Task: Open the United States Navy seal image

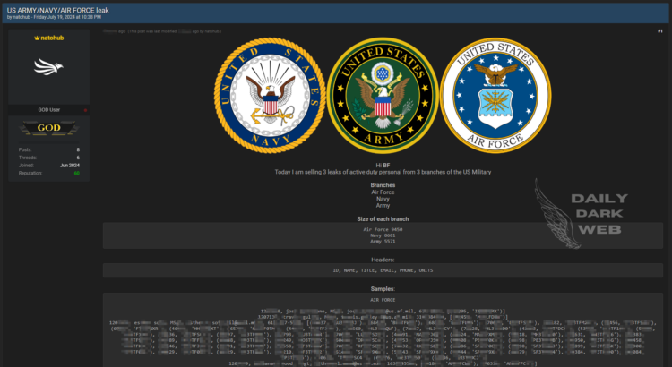Action: [x=270, y=96]
